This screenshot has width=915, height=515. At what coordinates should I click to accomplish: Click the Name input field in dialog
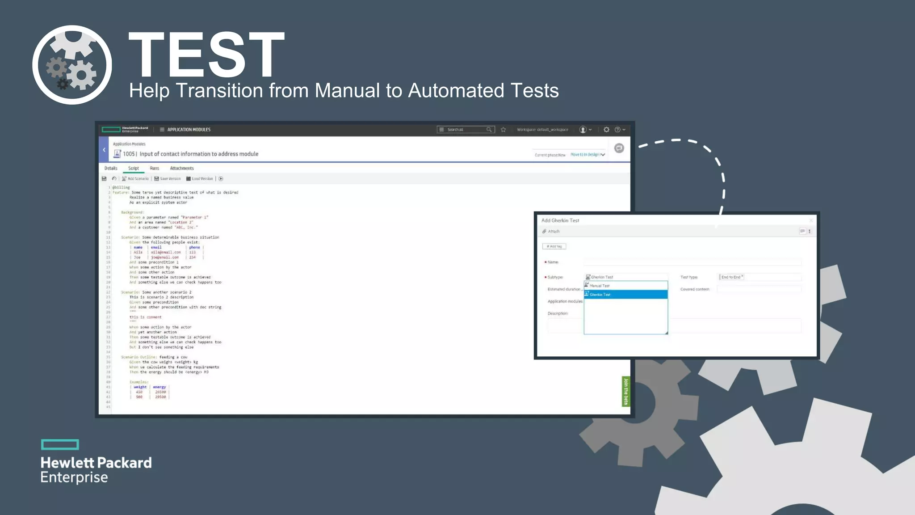tap(693, 262)
